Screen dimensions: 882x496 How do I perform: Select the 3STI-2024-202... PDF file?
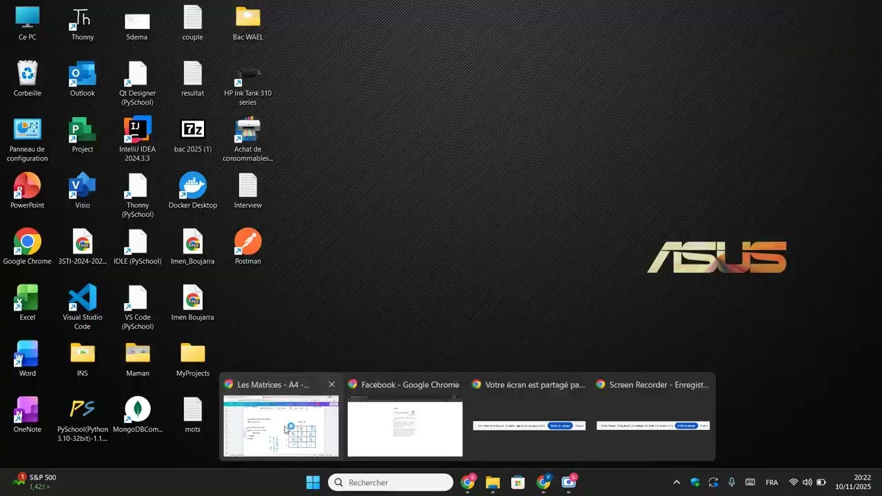(82, 247)
